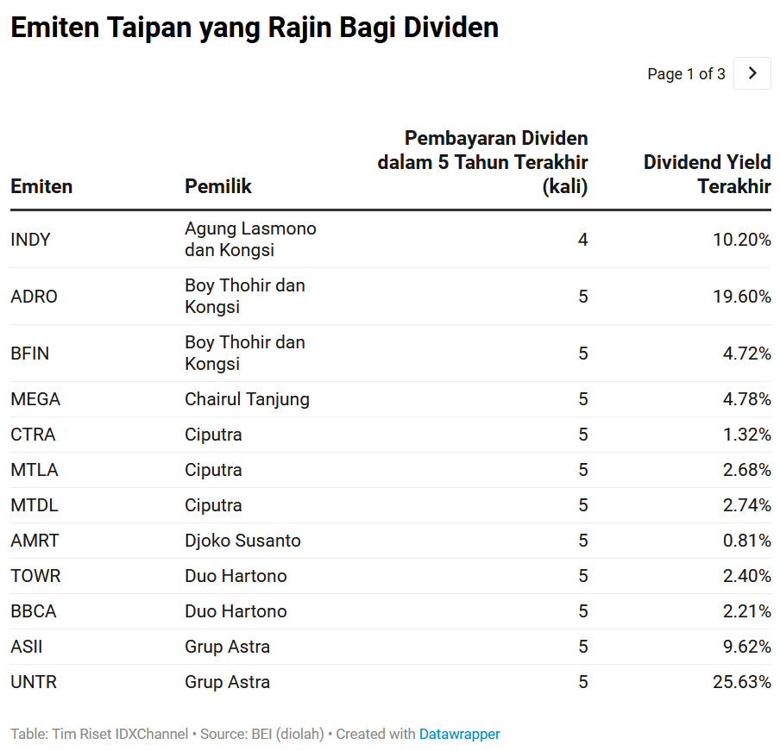The height and width of the screenshot is (751, 780).
Task: Select the ASII emiten cell
Action: point(27,647)
